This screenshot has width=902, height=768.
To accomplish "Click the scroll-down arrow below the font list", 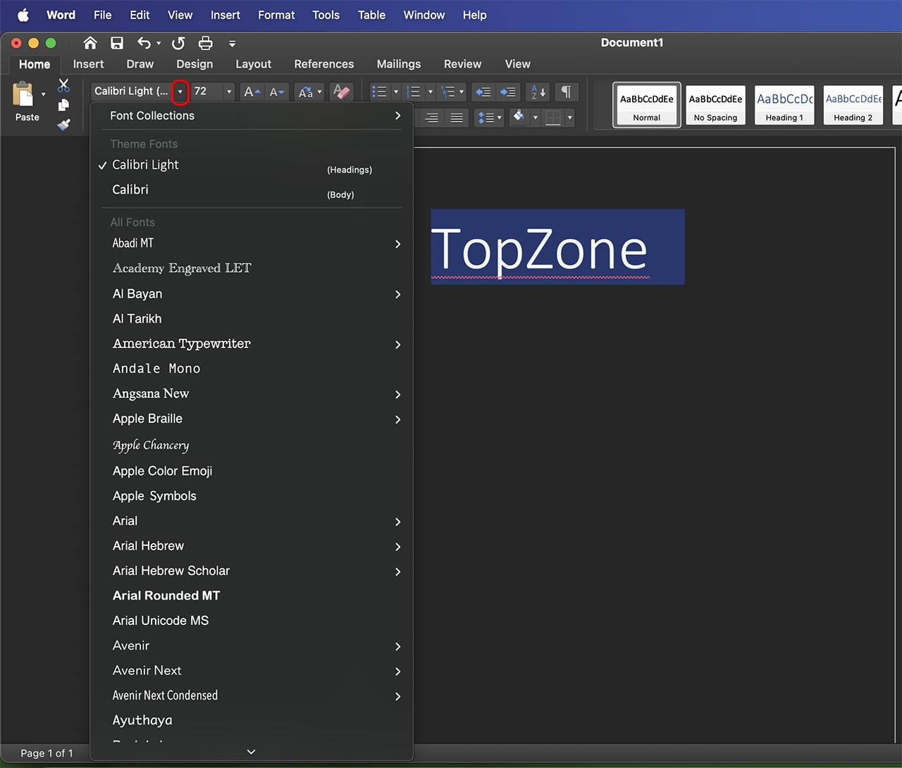I will (251, 752).
